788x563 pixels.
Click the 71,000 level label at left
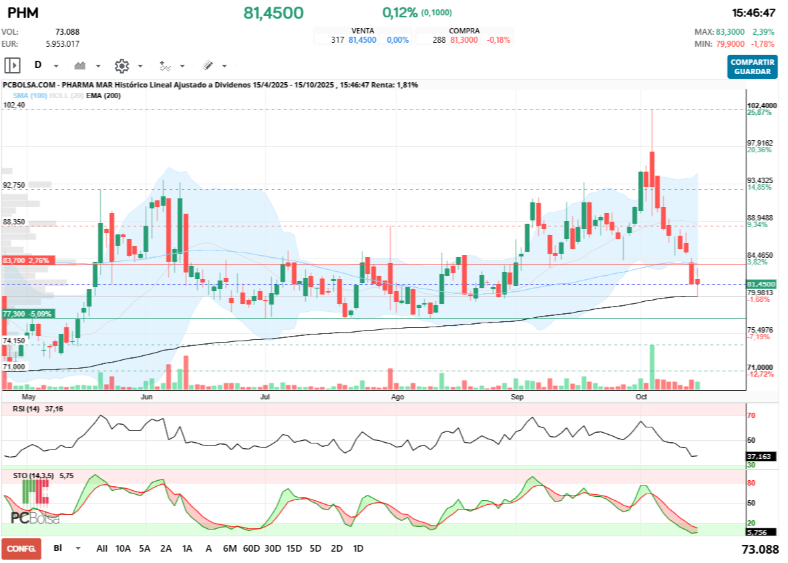point(14,367)
